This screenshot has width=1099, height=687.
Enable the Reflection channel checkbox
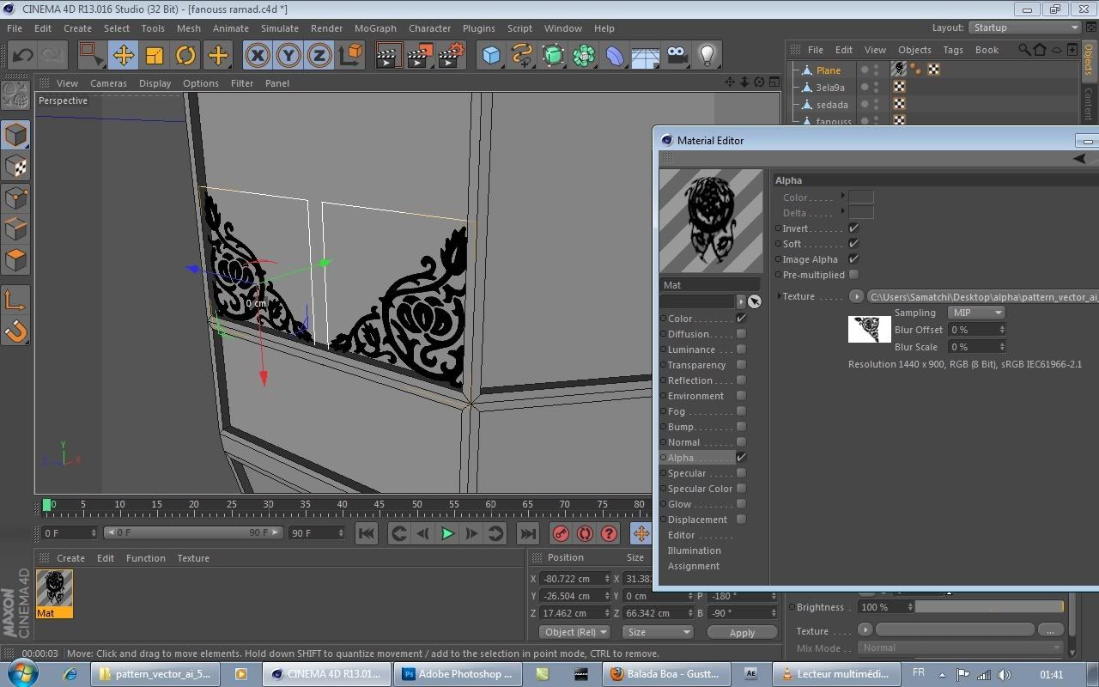tap(741, 380)
